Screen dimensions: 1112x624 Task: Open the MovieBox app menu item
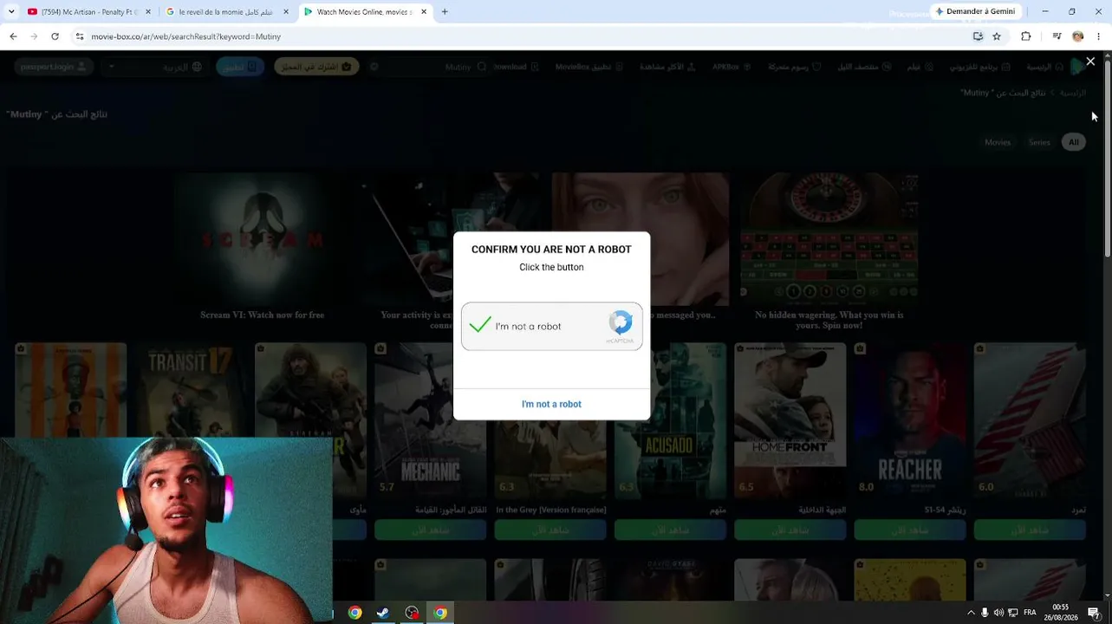[x=589, y=67]
